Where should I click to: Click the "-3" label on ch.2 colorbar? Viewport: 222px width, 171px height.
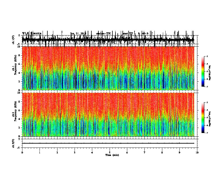pyautogui.click(x=207, y=103)
